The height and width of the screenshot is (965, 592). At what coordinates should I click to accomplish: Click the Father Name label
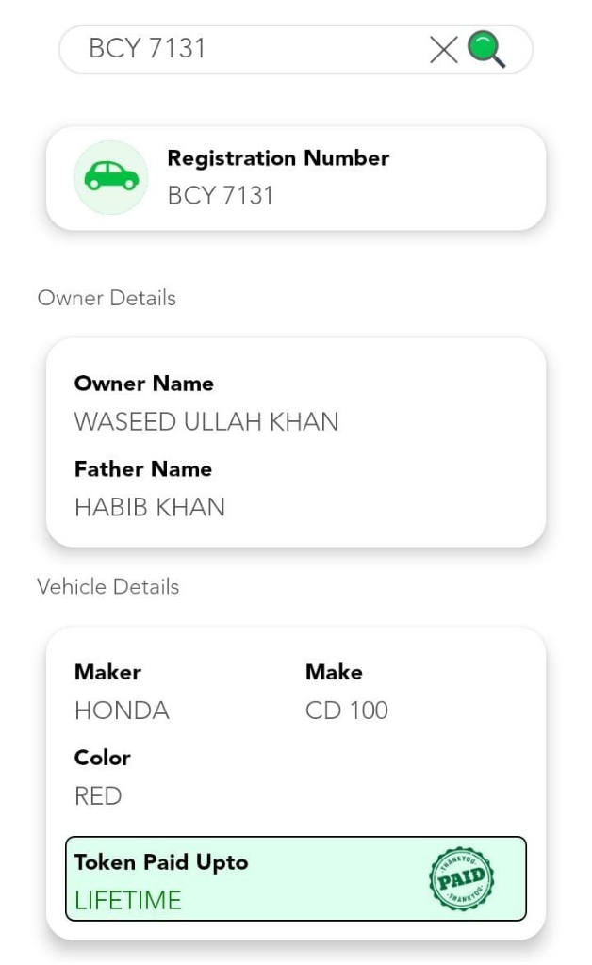pyautogui.click(x=143, y=468)
